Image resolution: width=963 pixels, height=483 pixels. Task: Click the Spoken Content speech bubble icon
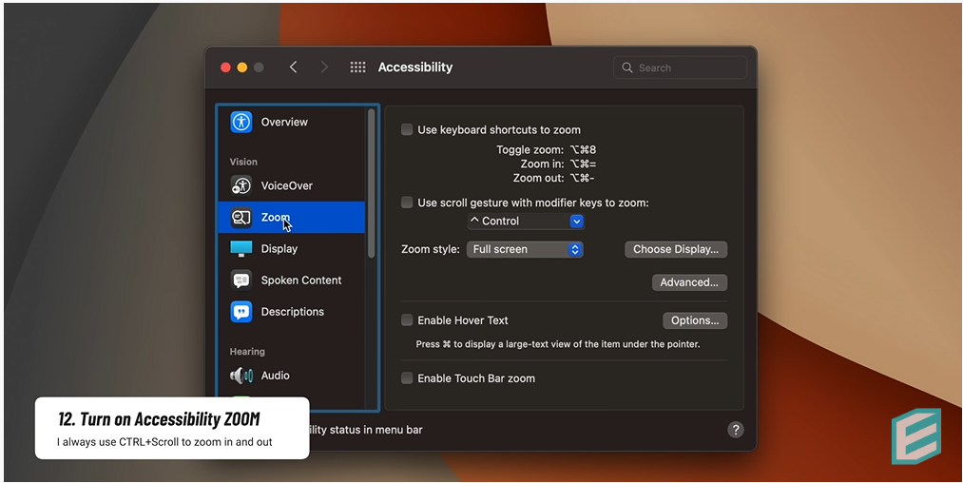tap(241, 280)
